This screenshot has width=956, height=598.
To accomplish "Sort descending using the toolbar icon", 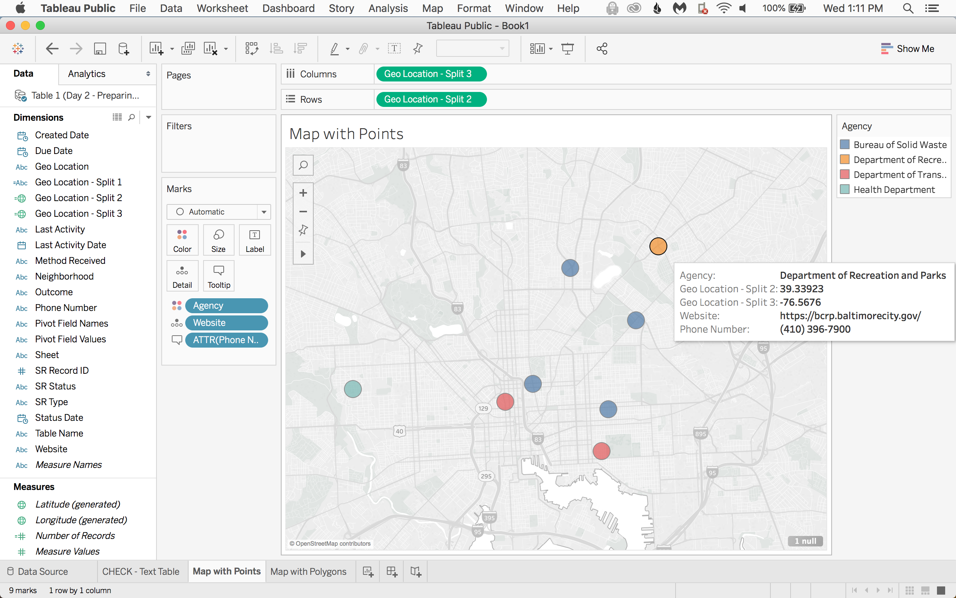I will pos(300,49).
